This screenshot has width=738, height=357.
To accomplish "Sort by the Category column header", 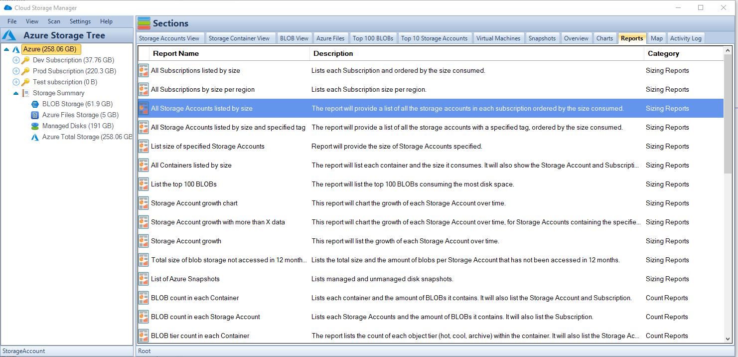I will [684, 53].
